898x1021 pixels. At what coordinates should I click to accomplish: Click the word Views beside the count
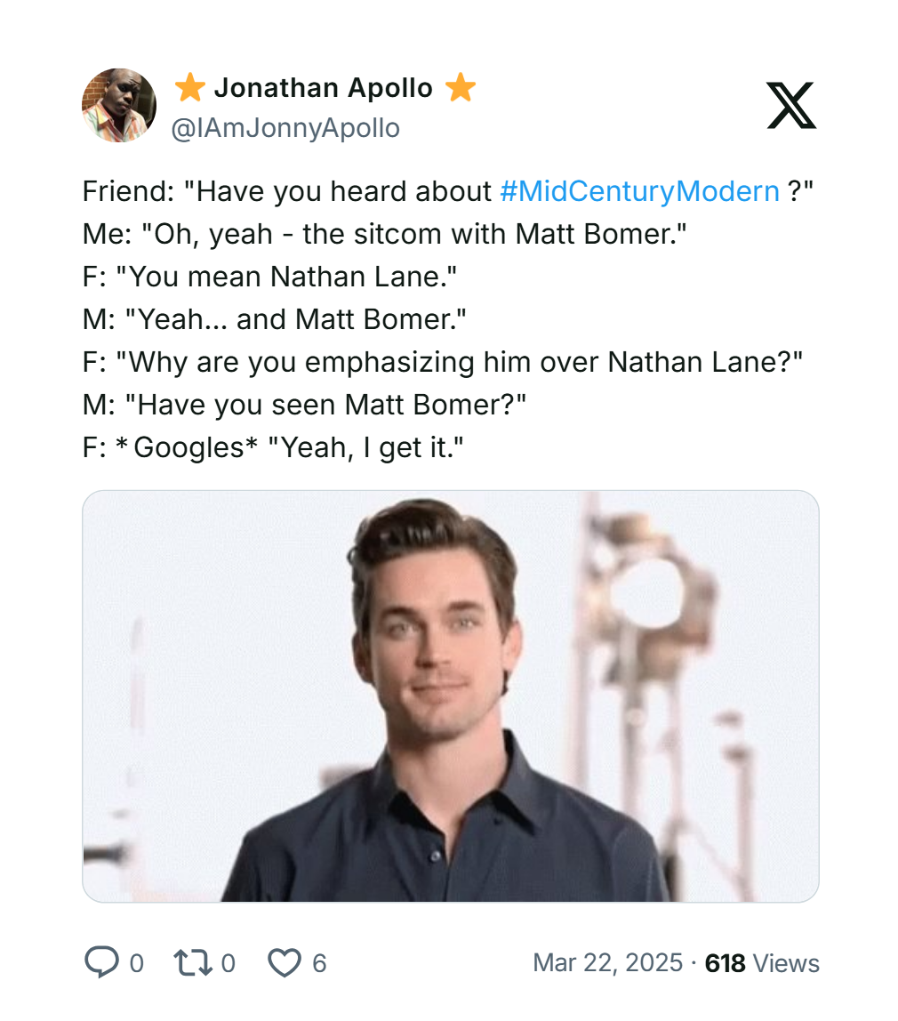coord(786,962)
